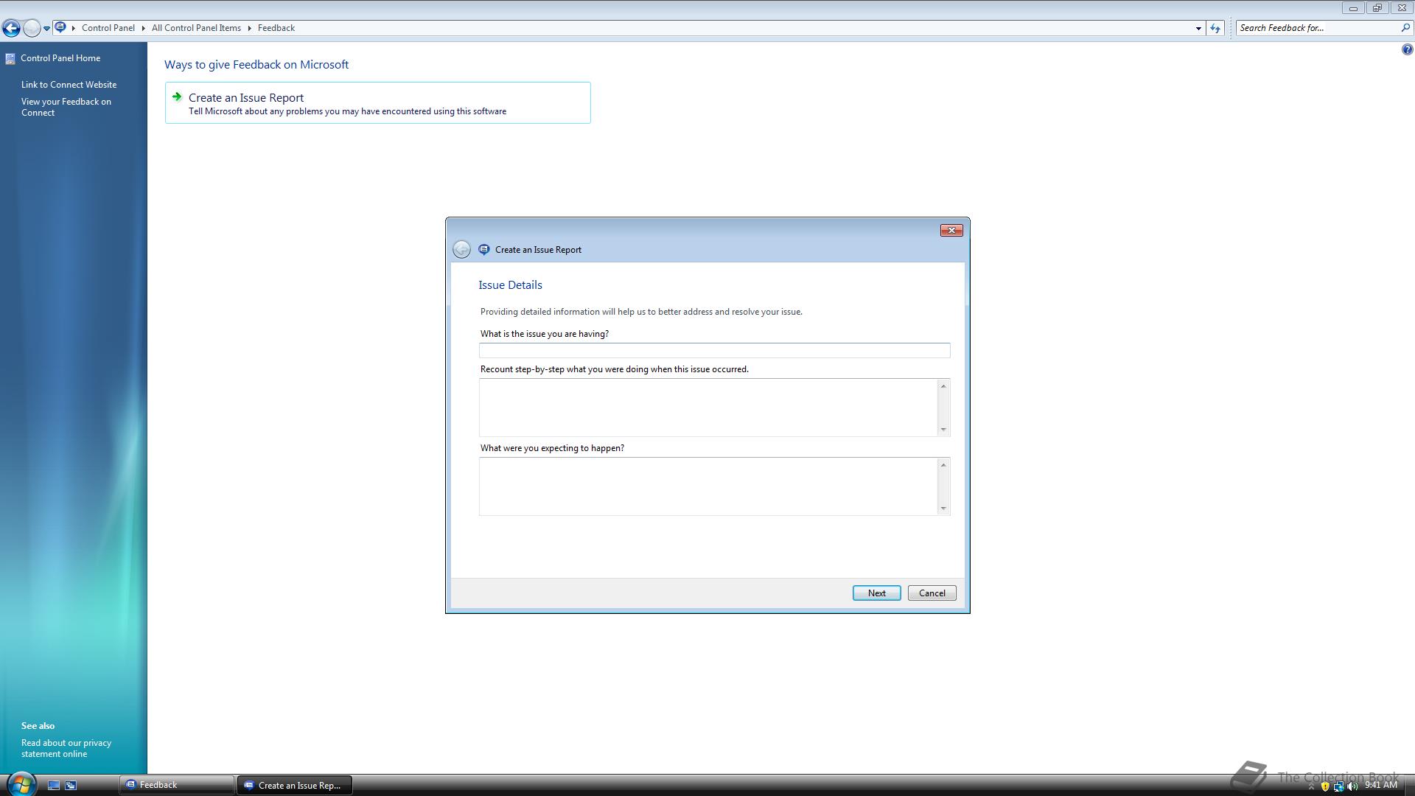This screenshot has height=796, width=1415.
Task: Select Control Panel breadcrumb
Action: pos(108,28)
